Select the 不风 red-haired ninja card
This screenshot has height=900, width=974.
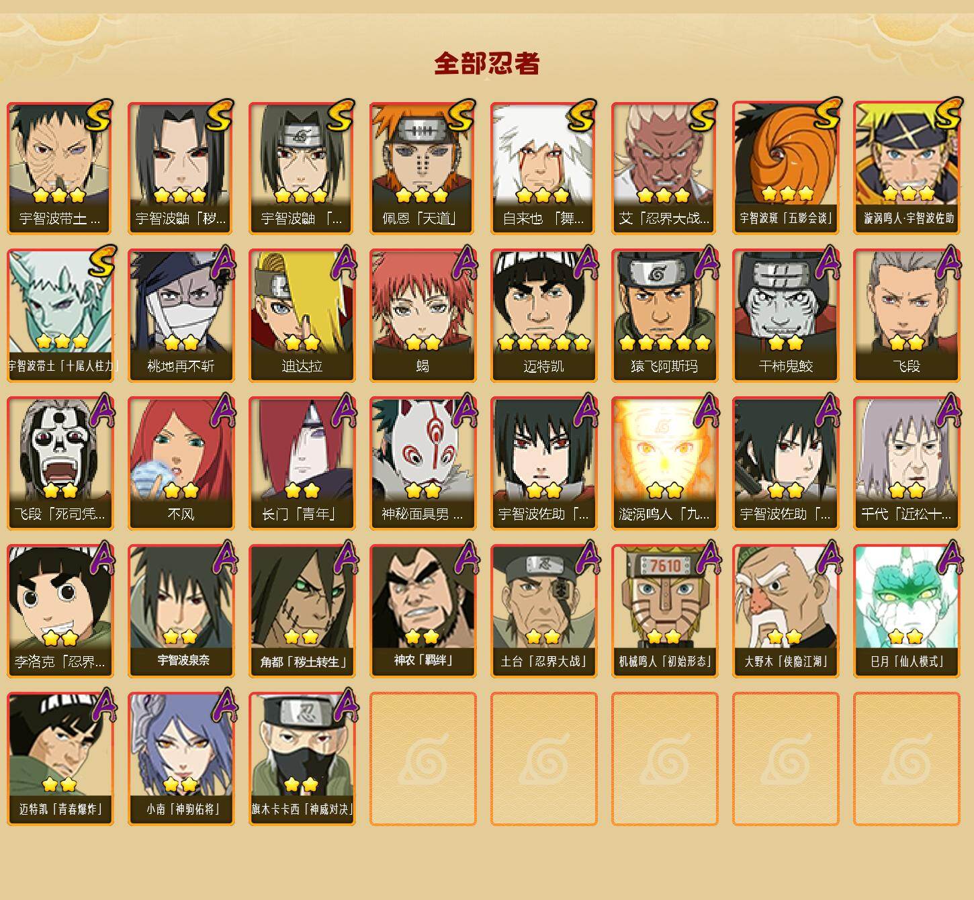pos(181,463)
